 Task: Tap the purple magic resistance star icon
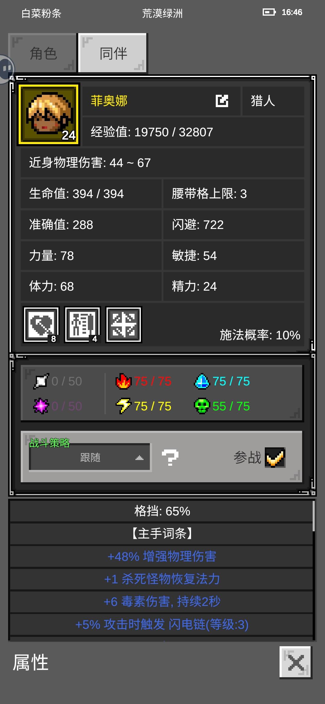click(41, 406)
